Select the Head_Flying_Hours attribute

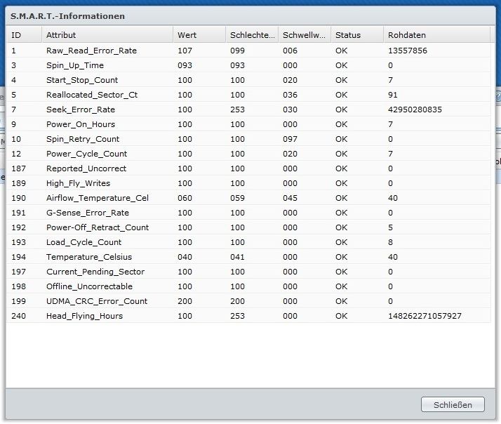tap(84, 315)
